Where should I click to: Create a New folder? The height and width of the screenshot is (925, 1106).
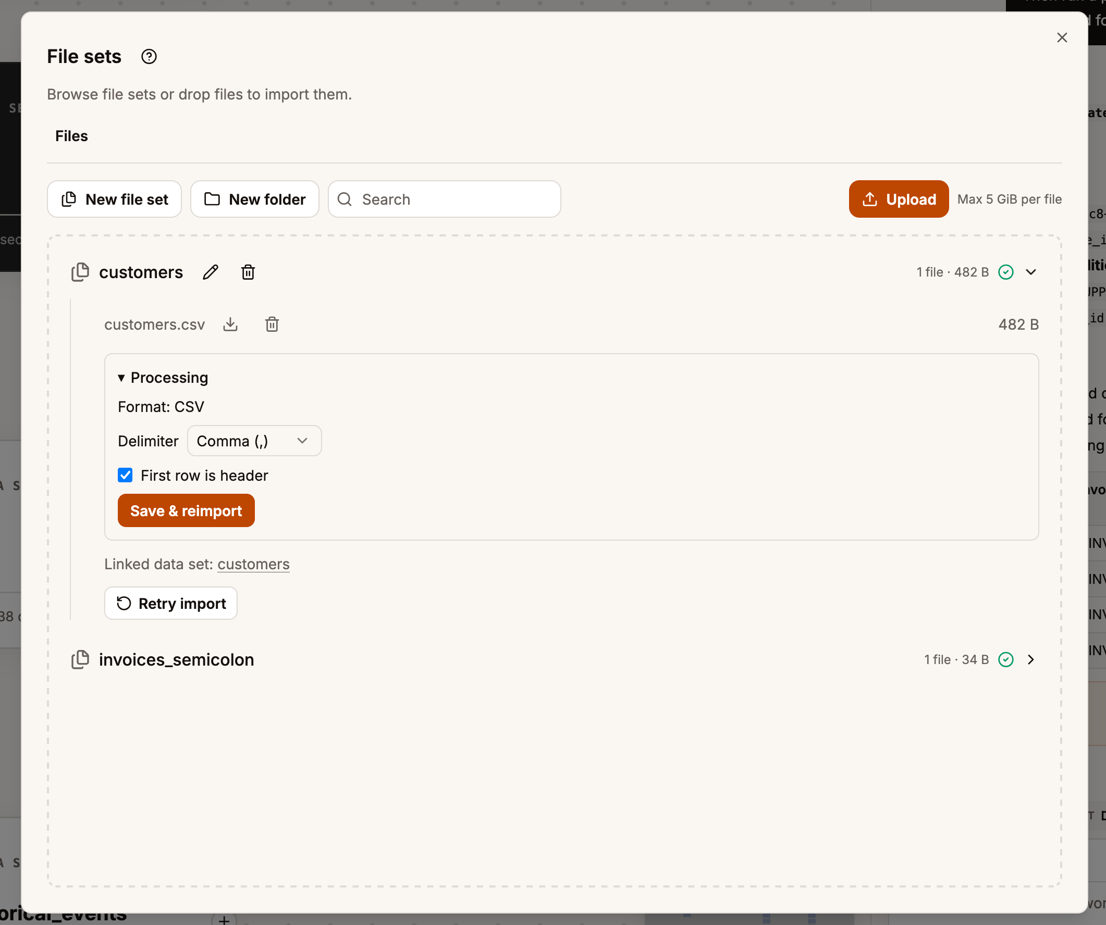pyautogui.click(x=254, y=199)
